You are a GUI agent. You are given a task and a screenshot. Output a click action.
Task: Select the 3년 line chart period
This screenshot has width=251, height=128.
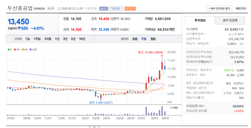pyautogui.click(x=65, y=39)
